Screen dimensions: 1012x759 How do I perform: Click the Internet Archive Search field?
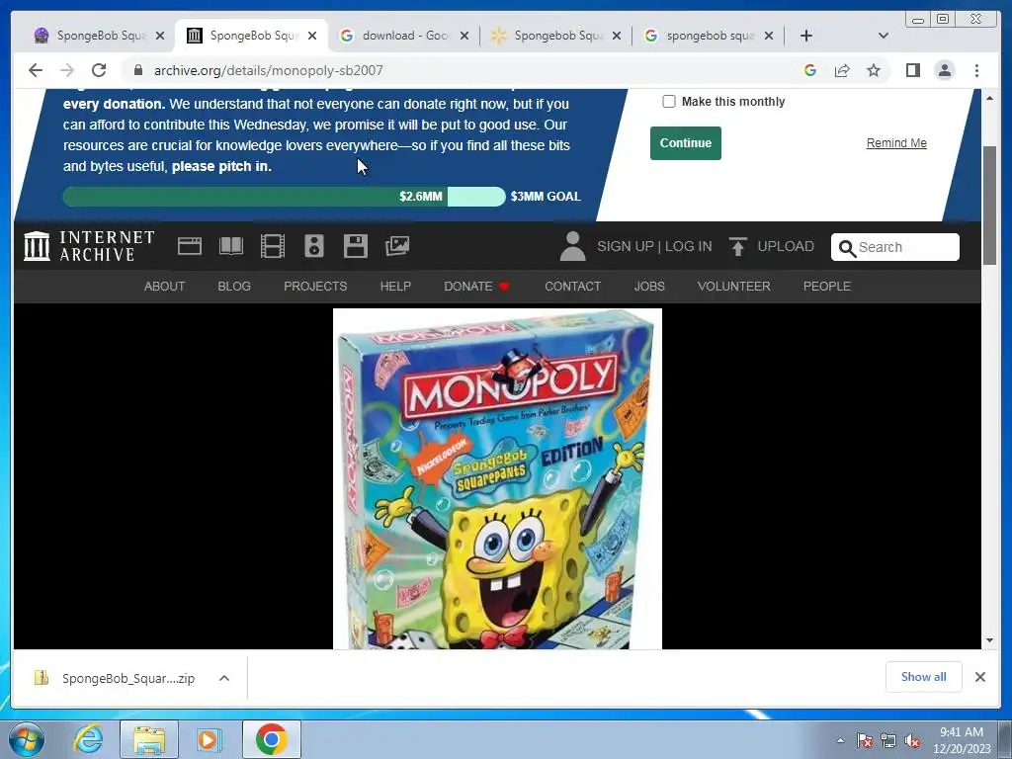pyautogui.click(x=895, y=247)
